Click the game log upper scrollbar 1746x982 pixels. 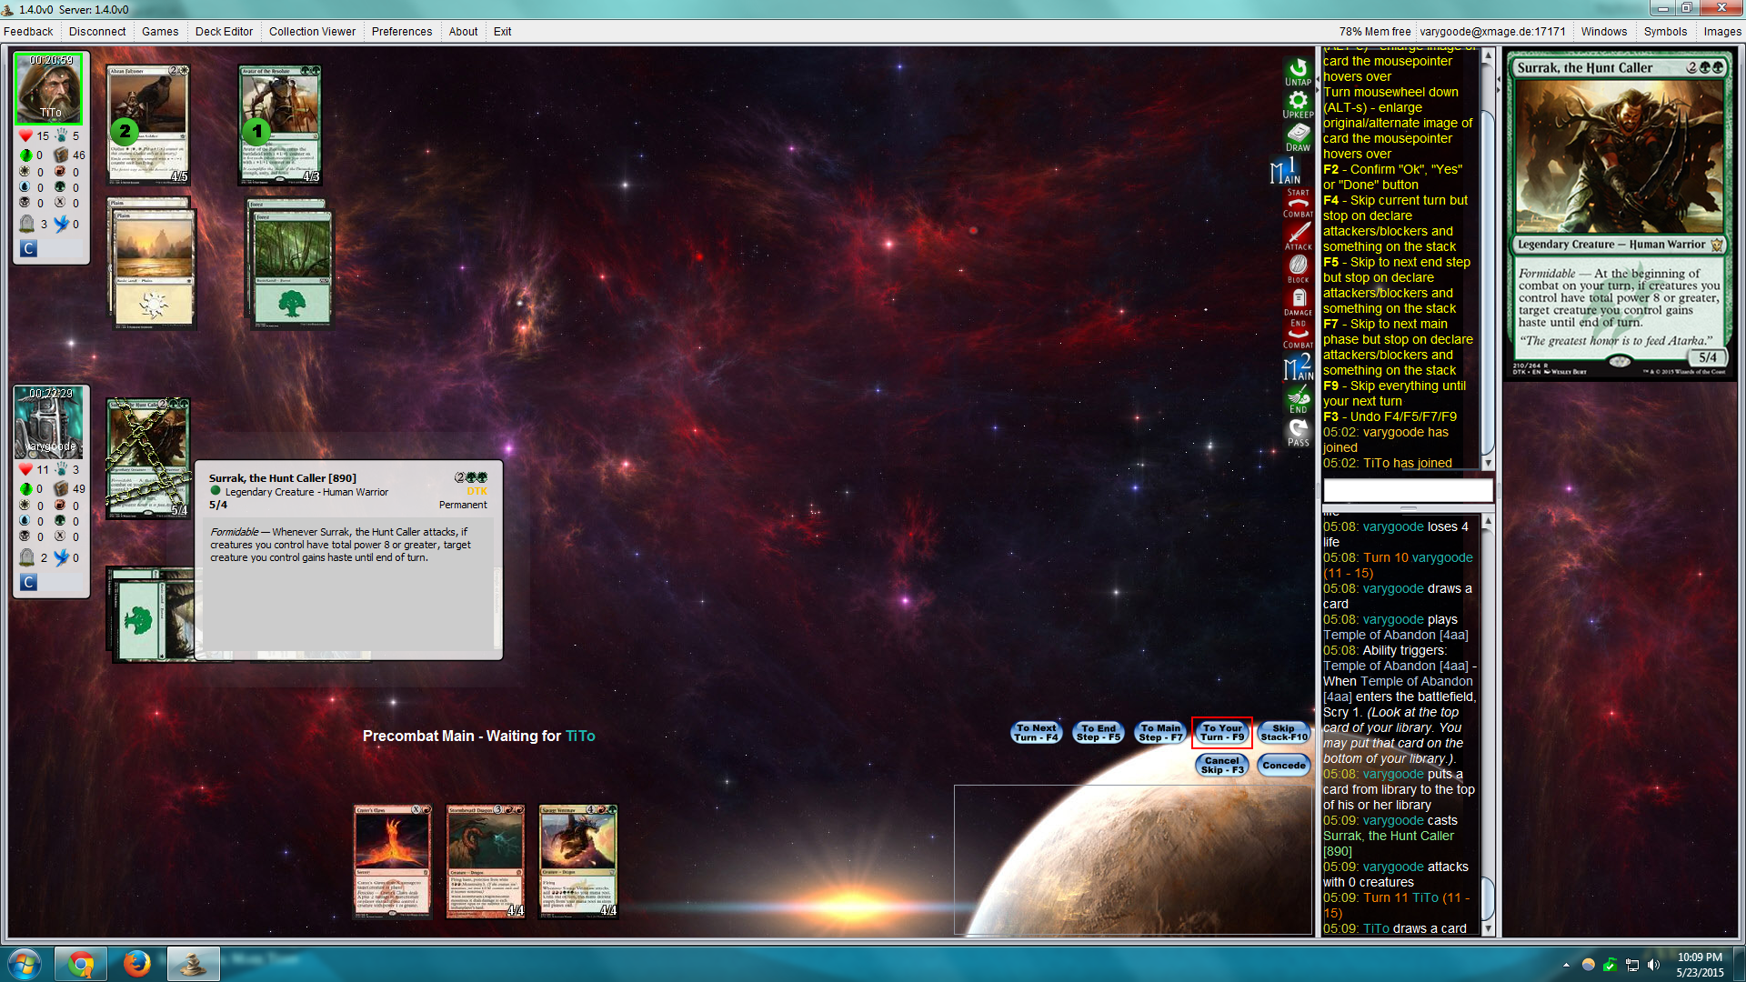[x=1488, y=259]
